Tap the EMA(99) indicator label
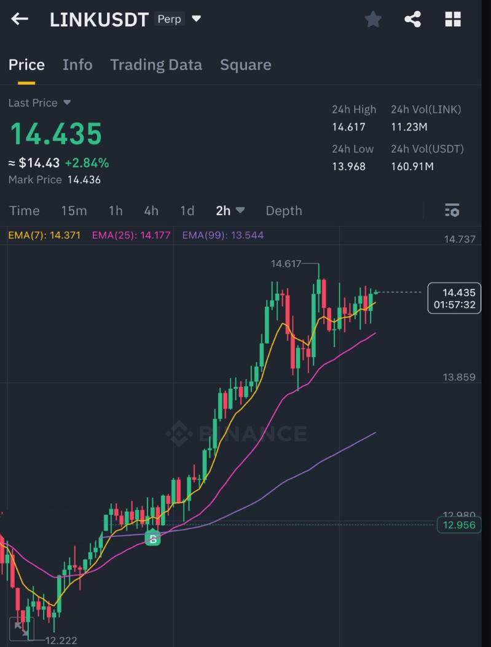Viewport: 491px width, 647px height. coord(223,235)
